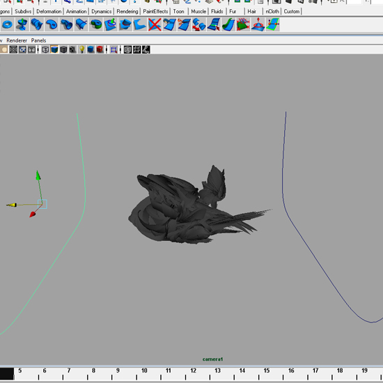The width and height of the screenshot is (383, 383).
Task: Click the yellow axis manipulator arrow
Action: coord(11,205)
